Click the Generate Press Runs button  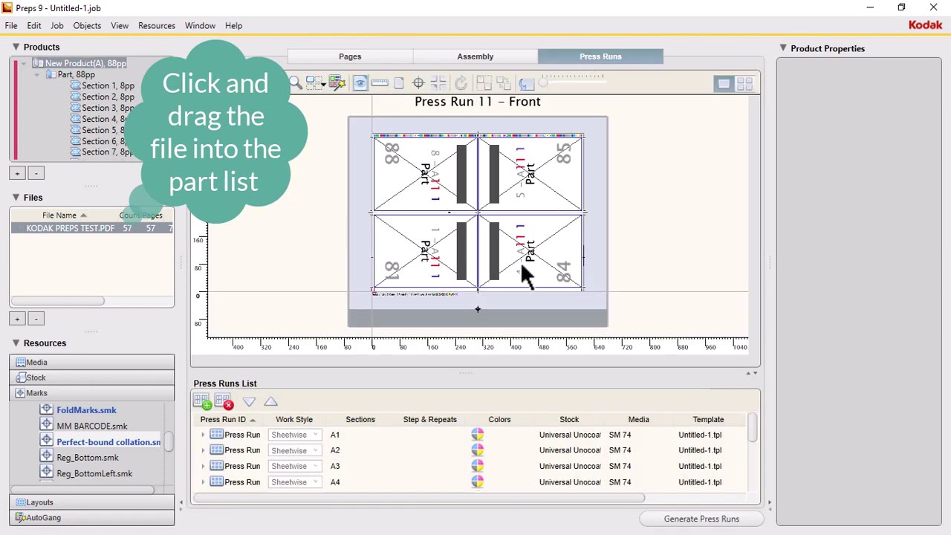701,519
